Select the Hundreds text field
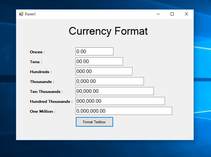 (104, 71)
